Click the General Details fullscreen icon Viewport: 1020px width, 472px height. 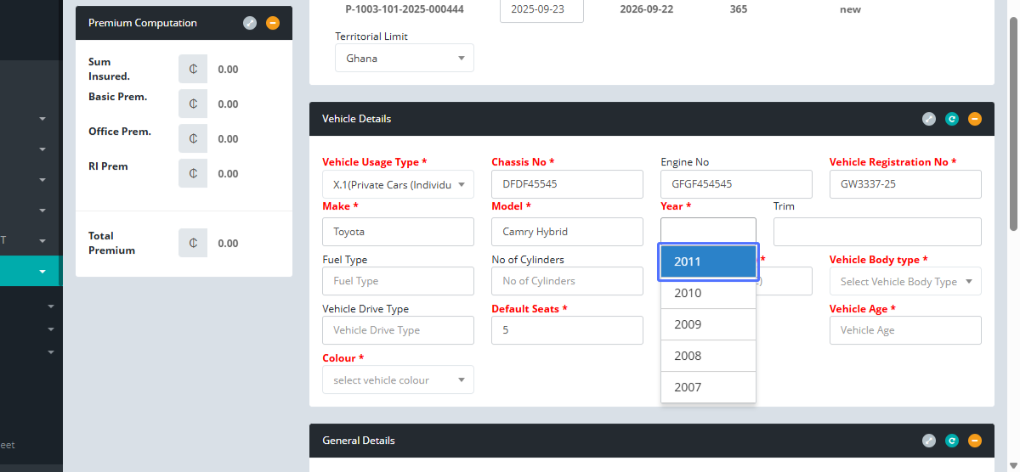pyautogui.click(x=929, y=441)
